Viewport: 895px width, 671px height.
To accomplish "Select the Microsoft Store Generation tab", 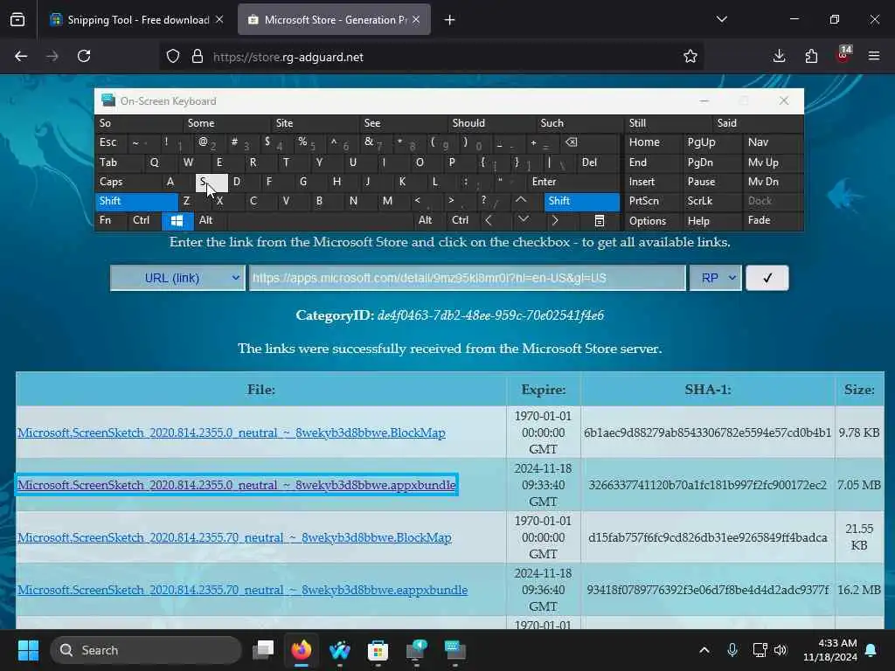I will (334, 20).
